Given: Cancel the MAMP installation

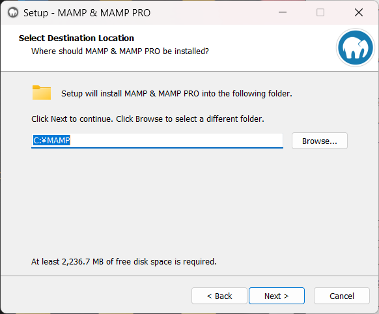Looking at the screenshot, I should click(342, 296).
